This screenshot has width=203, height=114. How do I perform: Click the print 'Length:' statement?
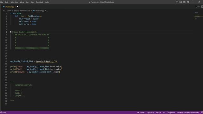coord(35,72)
